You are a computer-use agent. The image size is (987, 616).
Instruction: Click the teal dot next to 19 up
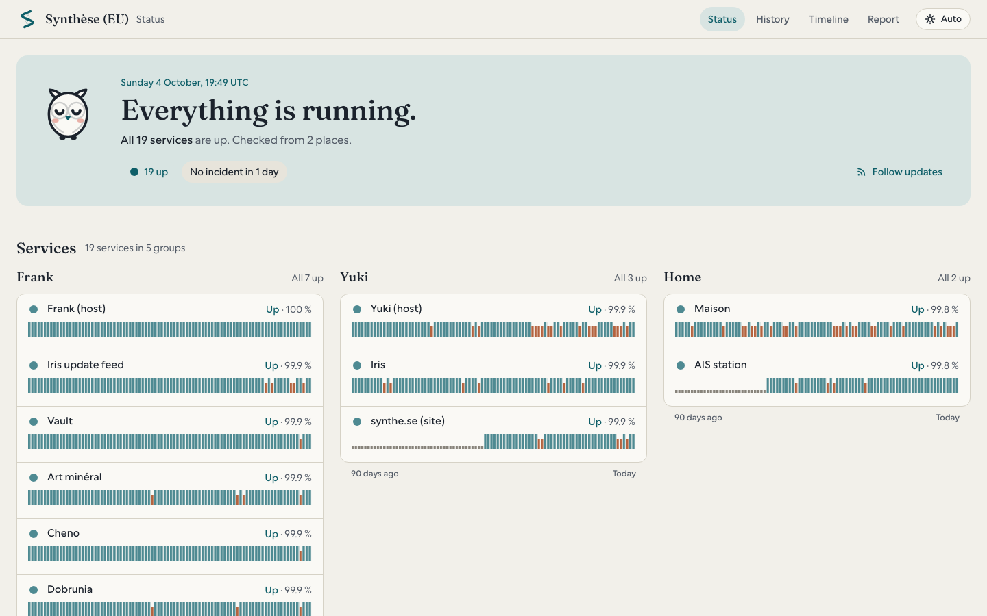134,172
